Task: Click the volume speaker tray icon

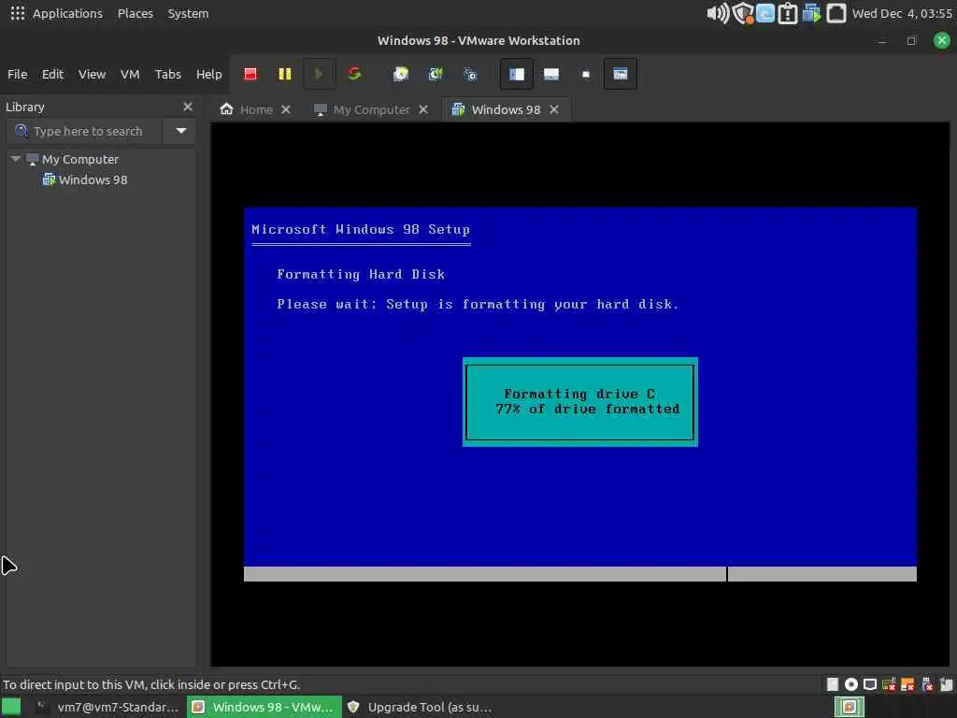Action: (718, 13)
